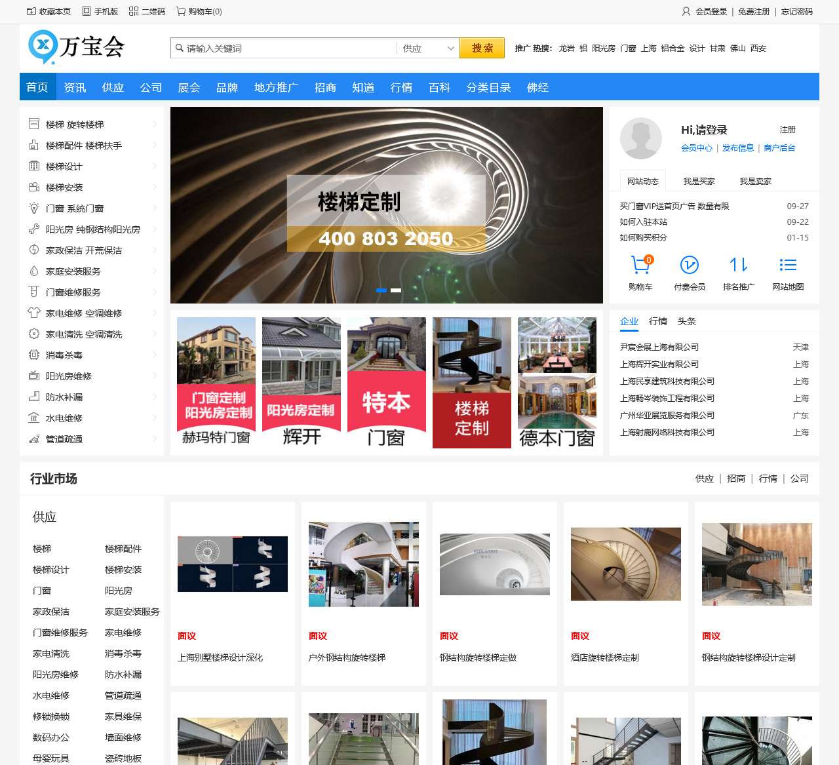
Task: Select the second white carousel indicator
Action: tap(396, 290)
